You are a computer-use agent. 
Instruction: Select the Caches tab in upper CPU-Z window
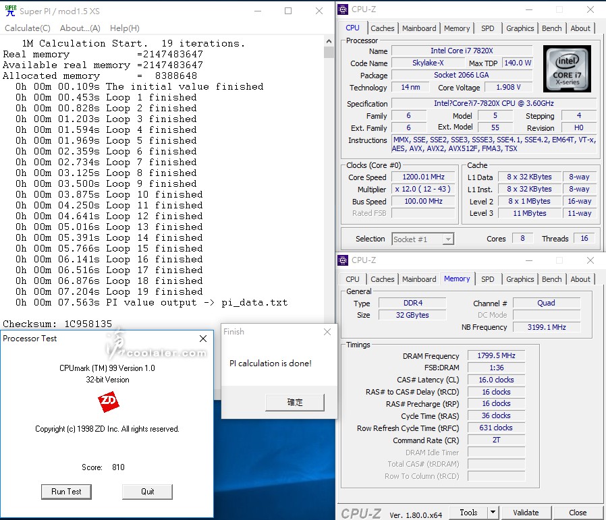(x=382, y=28)
